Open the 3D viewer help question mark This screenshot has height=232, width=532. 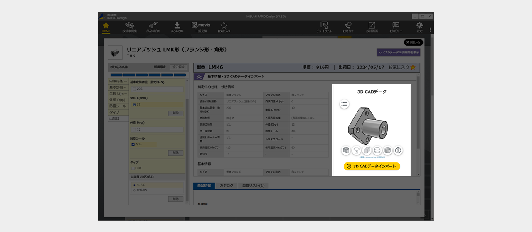tap(398, 150)
